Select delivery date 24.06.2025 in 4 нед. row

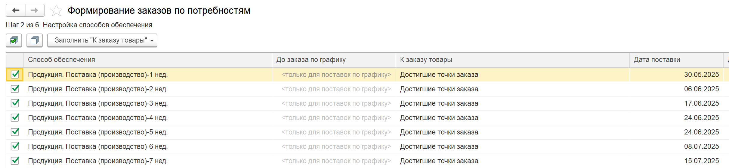tap(701, 118)
